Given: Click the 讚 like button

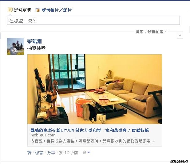Looking at the screenshot, I should pyautogui.click(x=29, y=153).
